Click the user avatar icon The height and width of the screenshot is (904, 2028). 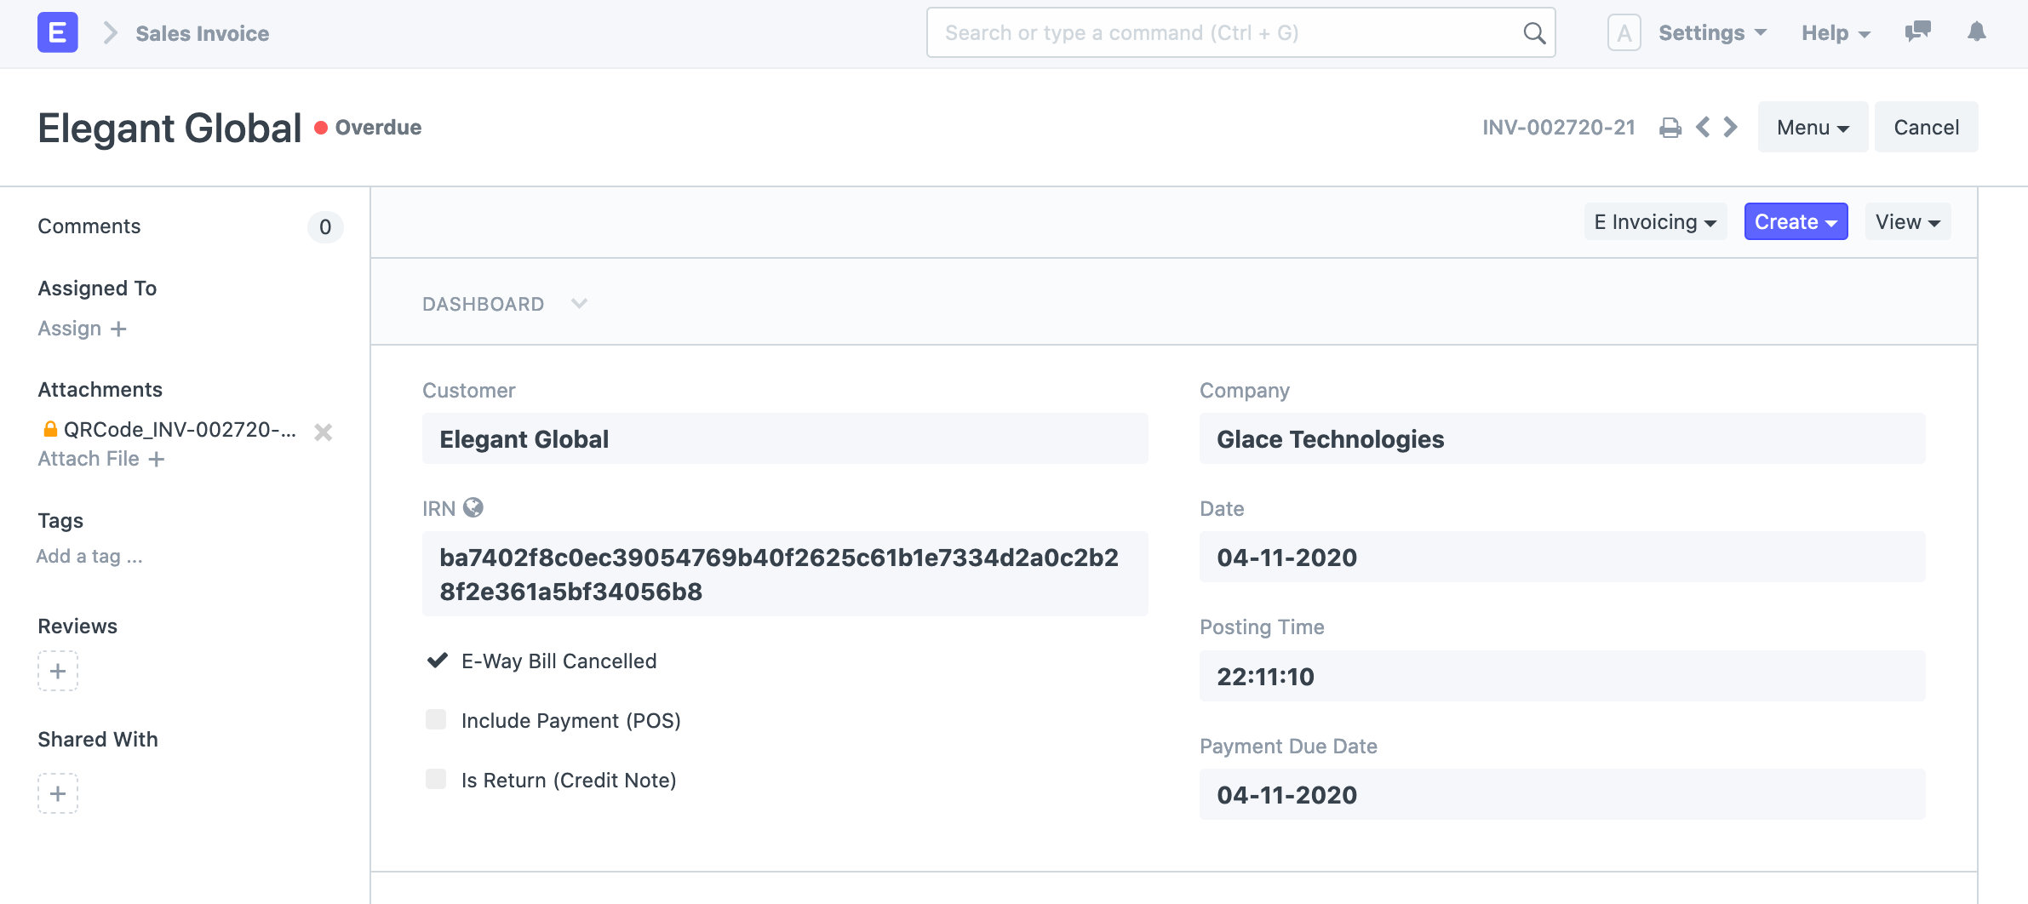pyautogui.click(x=1624, y=33)
